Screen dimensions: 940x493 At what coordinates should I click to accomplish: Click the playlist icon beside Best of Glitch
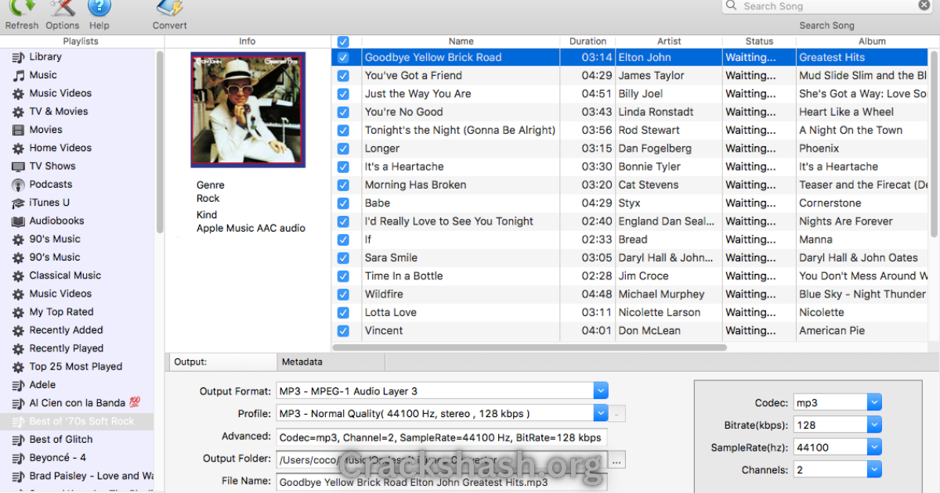tap(18, 440)
